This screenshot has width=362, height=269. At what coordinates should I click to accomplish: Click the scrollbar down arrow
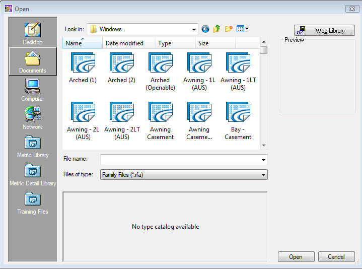(264, 146)
